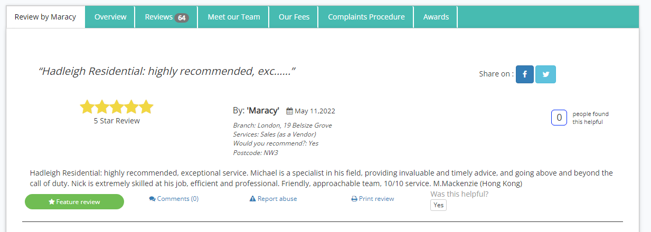Image resolution: width=651 pixels, height=232 pixels.
Task: Click the printer icon
Action: (x=354, y=199)
